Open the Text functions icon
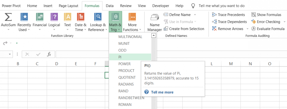This screenshot has height=109, width=287. coord(67,17)
